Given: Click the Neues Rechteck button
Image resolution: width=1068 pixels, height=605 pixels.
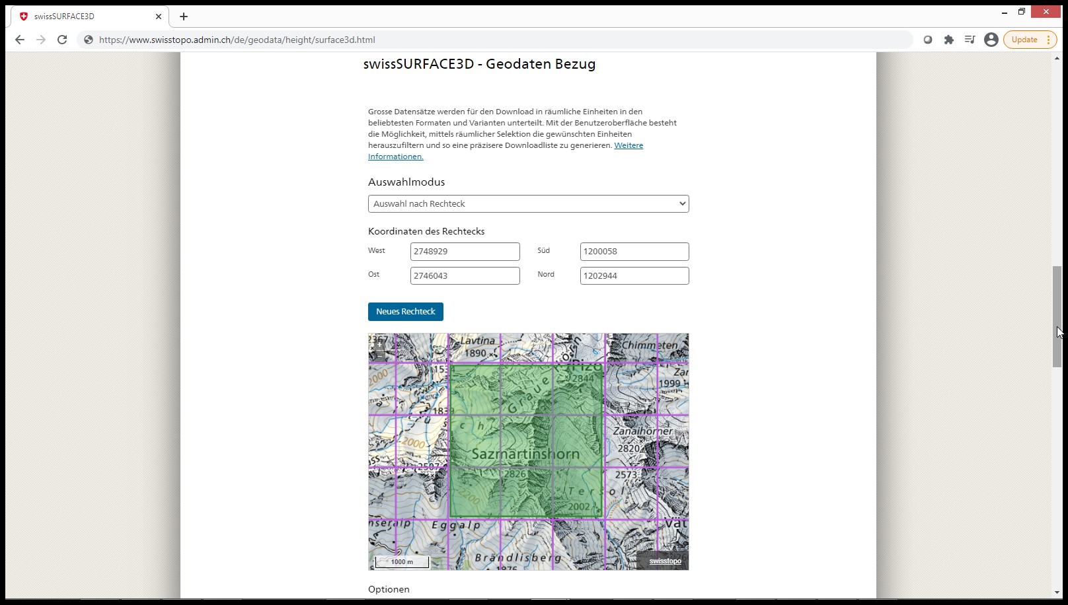Looking at the screenshot, I should point(406,312).
